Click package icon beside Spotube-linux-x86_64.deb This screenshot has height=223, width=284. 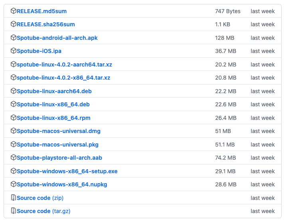click(x=14, y=104)
